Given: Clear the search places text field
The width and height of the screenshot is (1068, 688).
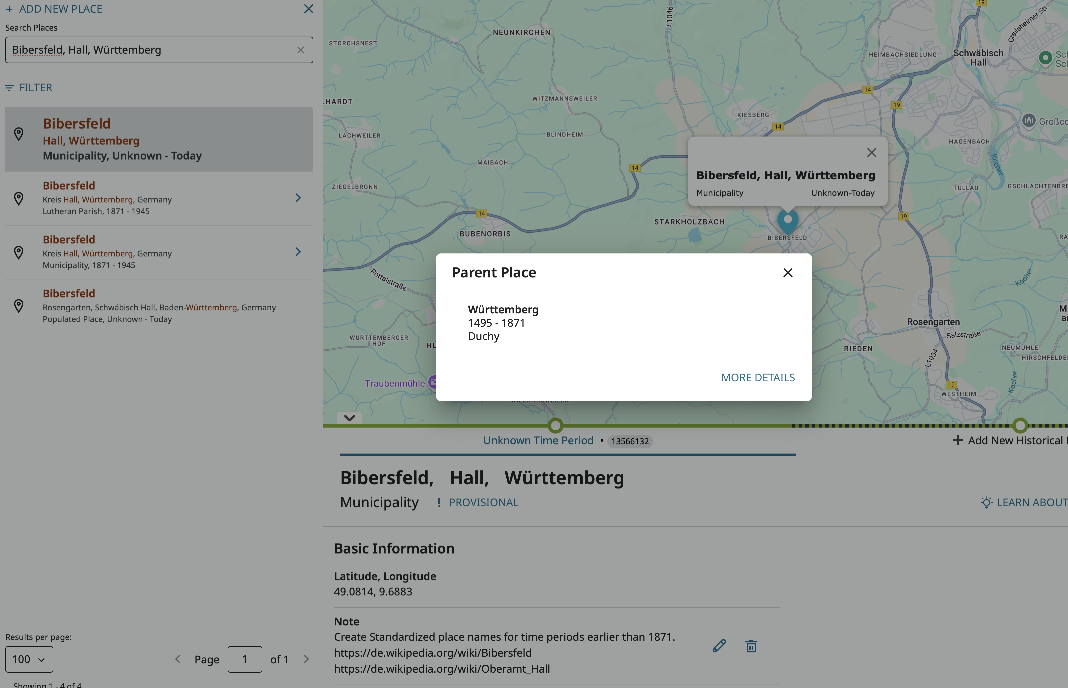Looking at the screenshot, I should pyautogui.click(x=300, y=50).
